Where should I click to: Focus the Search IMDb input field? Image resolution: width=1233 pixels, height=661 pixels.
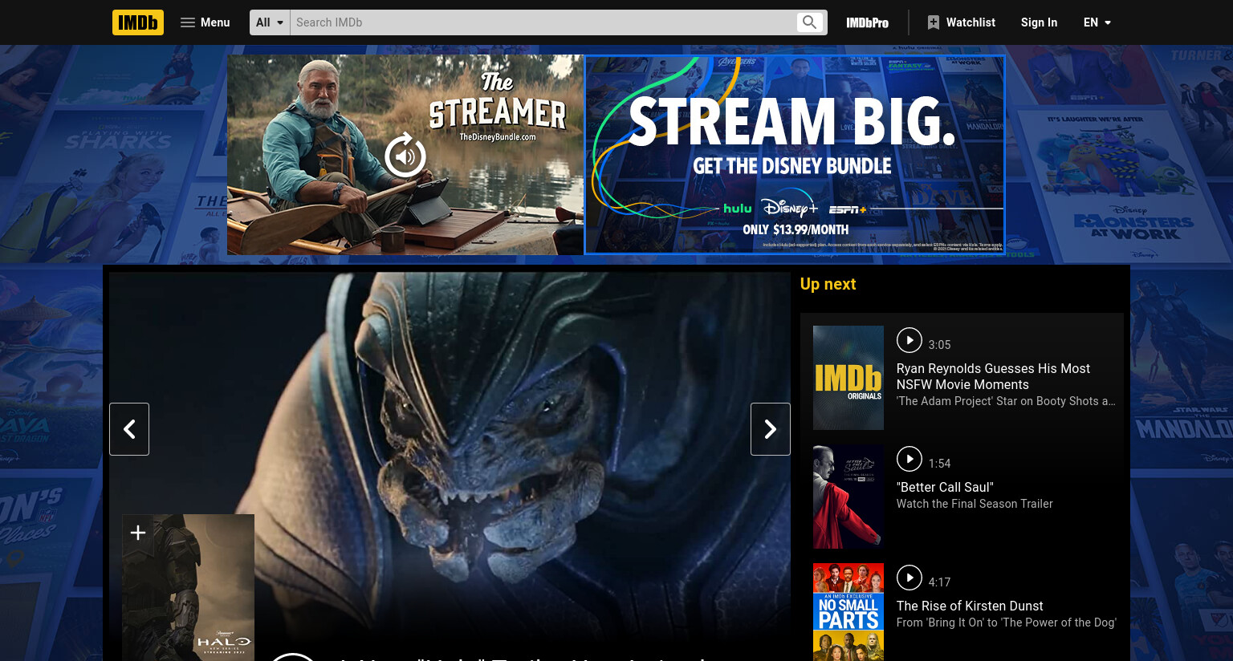tap(543, 22)
